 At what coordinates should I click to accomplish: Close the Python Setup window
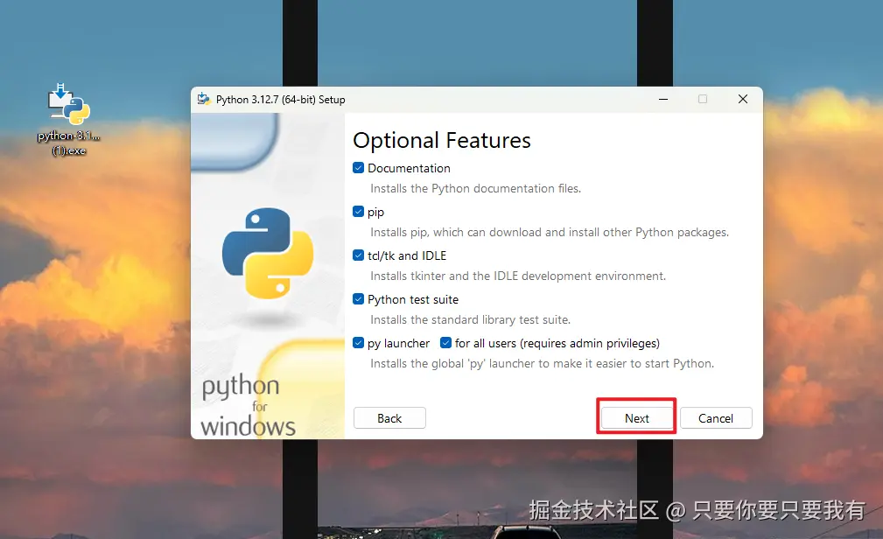[743, 99]
